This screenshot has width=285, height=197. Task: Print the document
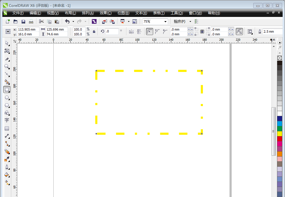tap(31, 21)
